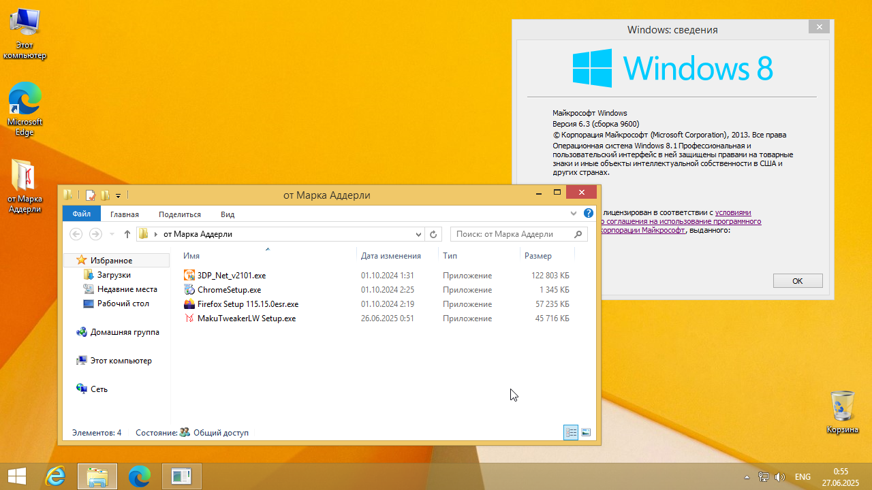Close the Windows: сведения dialog

click(819, 27)
